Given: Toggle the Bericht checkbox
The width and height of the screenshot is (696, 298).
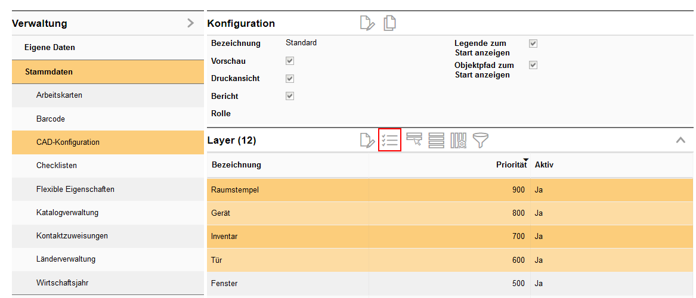Looking at the screenshot, I should (x=290, y=96).
